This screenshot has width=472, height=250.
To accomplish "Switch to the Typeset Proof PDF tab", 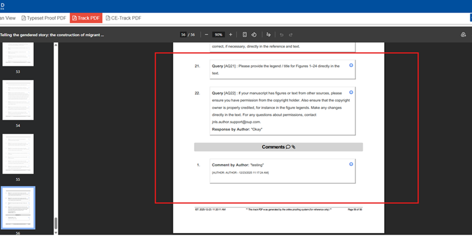I will (x=44, y=18).
